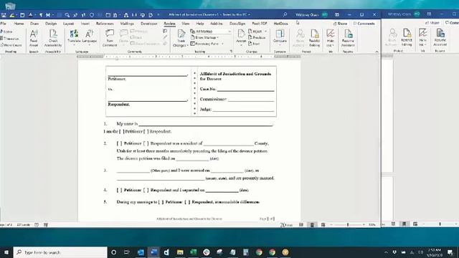Switch to Web Layout view icon
The width and height of the screenshot is (459, 258).
[323, 224]
